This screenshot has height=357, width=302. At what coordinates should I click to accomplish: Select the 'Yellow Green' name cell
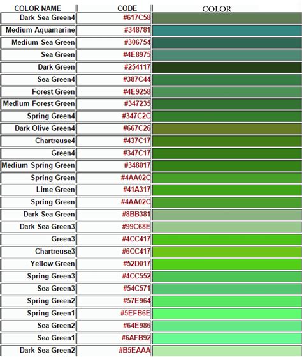click(x=38, y=264)
